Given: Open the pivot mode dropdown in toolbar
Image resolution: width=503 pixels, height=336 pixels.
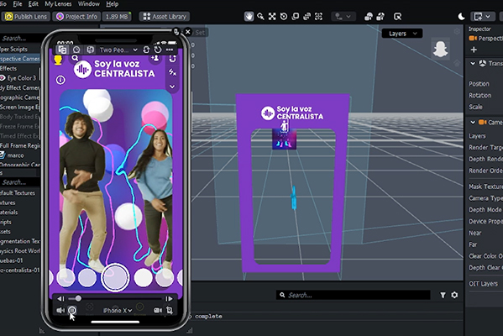Looking at the screenshot, I should point(343,16).
